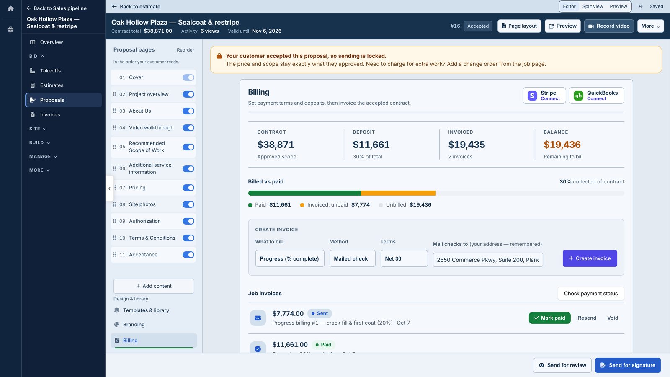This screenshot has height=377, width=670.
Task: Toggle the Additional service information switch
Action: [x=188, y=169]
